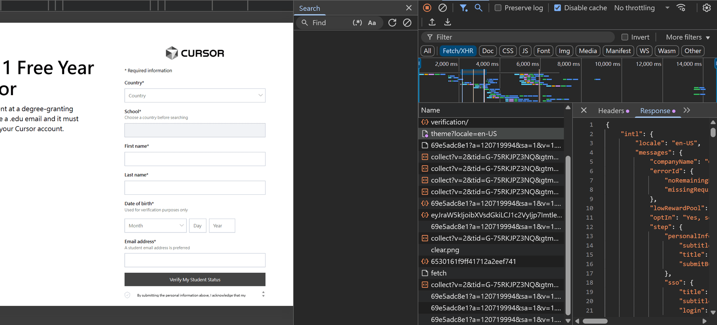Viewport: 717px width, 325px height.
Task: Close the request details pane
Action: tap(584, 110)
